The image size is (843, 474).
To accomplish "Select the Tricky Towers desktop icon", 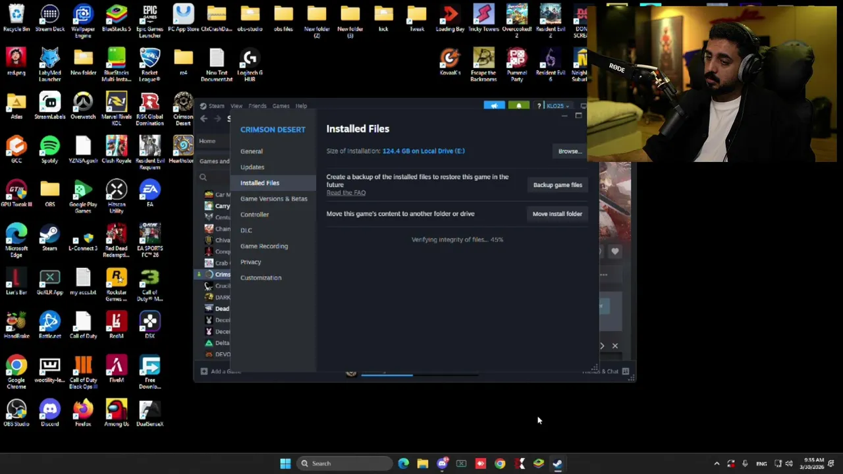I will (483, 18).
